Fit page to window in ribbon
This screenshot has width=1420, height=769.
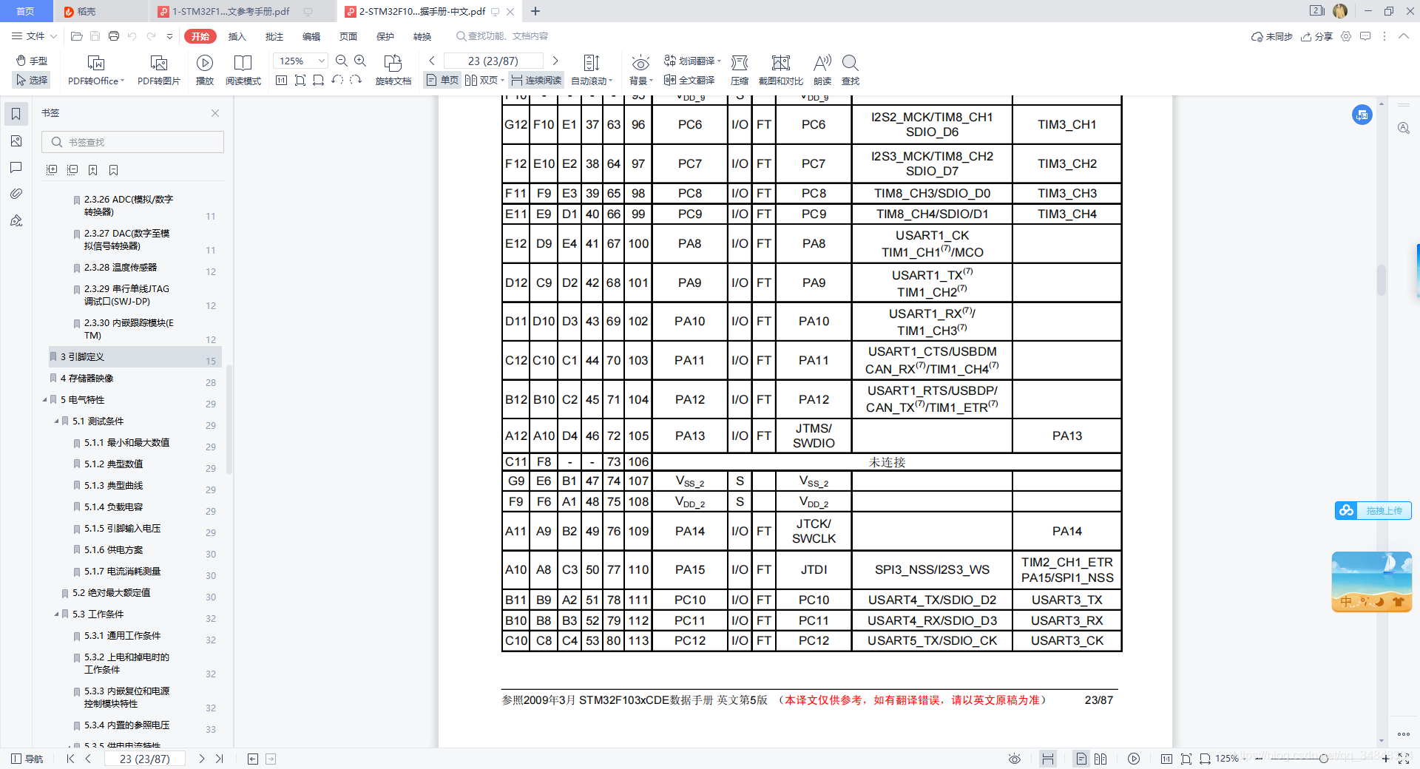pos(300,80)
